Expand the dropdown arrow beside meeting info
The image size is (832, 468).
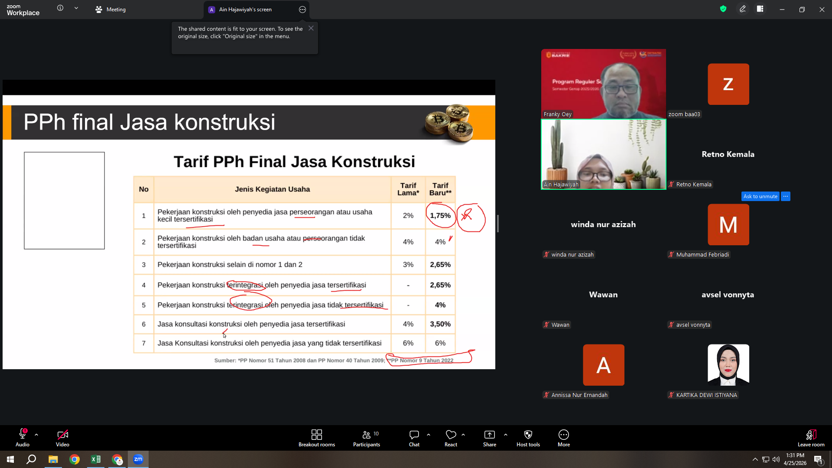(x=76, y=8)
